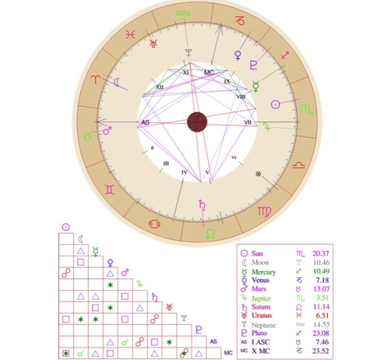Screen dimensions: 370x360
Task: Select the crescent Moon glyph inside the wheel
Action: (x=116, y=82)
